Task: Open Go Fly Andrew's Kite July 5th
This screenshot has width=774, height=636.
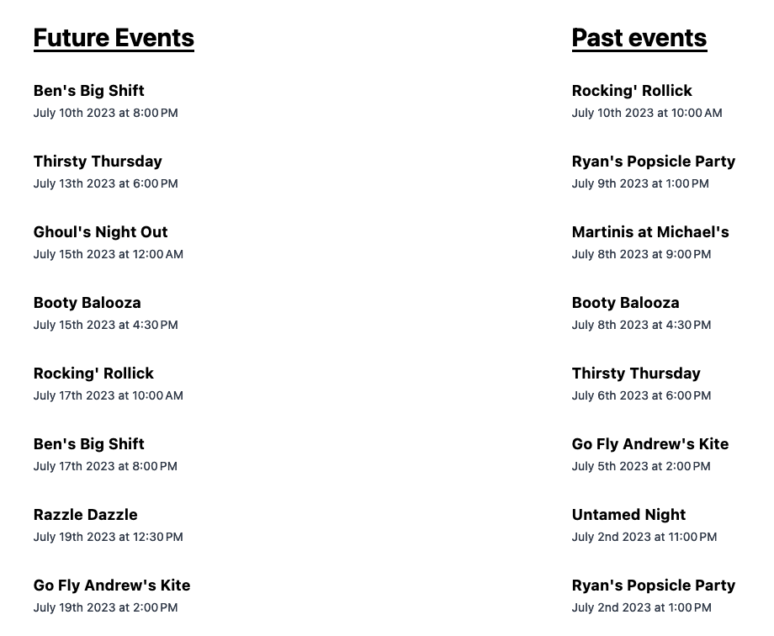Action: [649, 444]
